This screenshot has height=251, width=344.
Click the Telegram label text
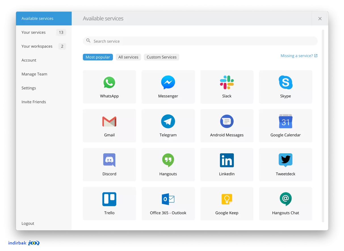coord(168,135)
